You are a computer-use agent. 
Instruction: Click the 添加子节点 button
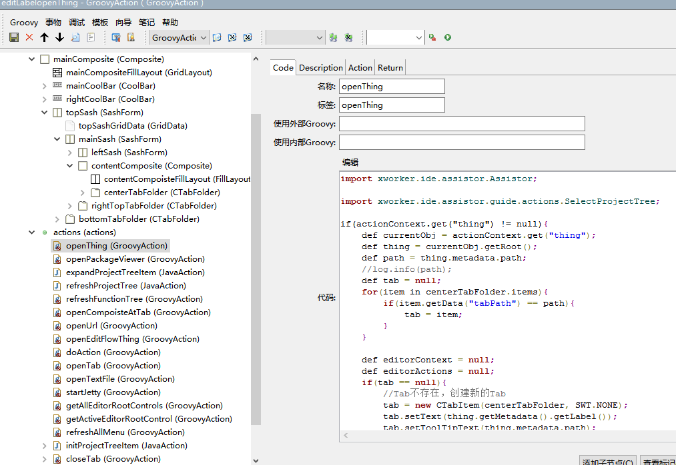[x=607, y=461]
